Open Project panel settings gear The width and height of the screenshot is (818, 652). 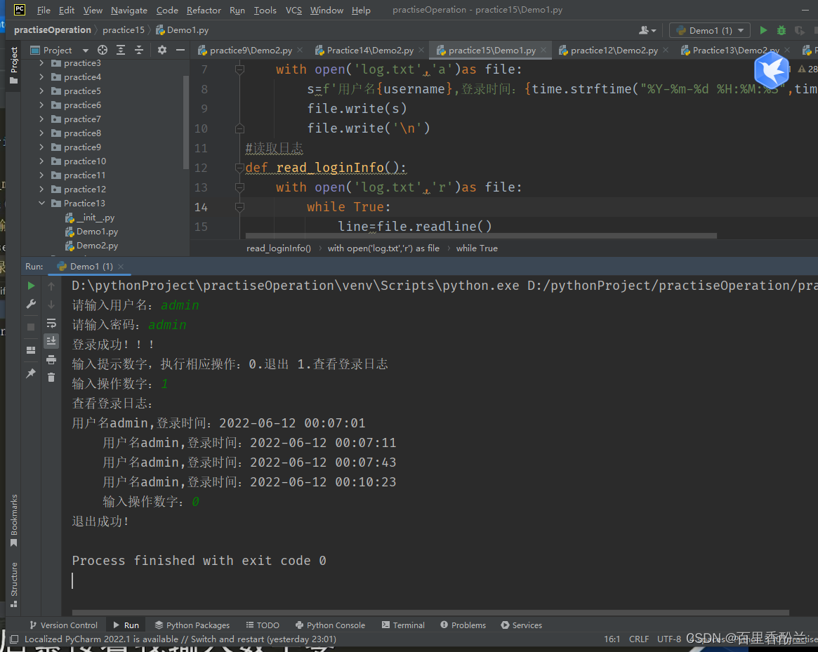tap(162, 50)
